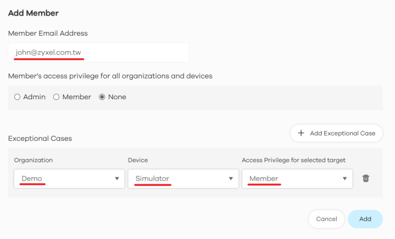Choose the Member access privilege radio
Viewport: 395px width, 239px height.
(57, 97)
